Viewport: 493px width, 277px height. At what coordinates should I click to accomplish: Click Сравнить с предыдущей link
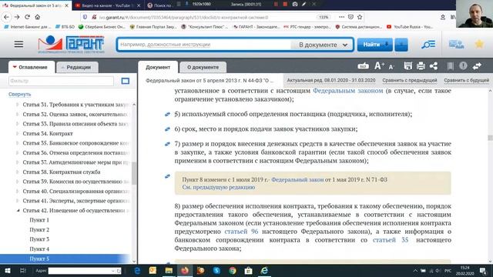click(x=410, y=80)
